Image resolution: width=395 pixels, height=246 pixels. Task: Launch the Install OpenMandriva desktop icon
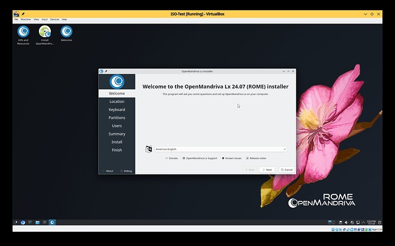coord(45,35)
